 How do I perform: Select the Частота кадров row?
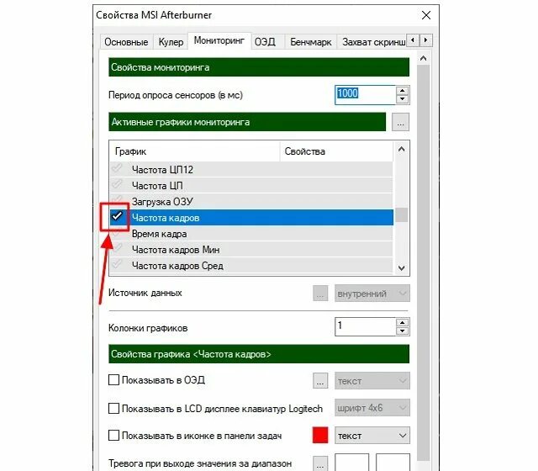251,218
